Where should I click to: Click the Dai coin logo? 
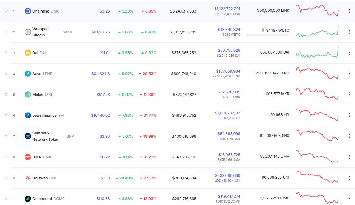(x=28, y=53)
